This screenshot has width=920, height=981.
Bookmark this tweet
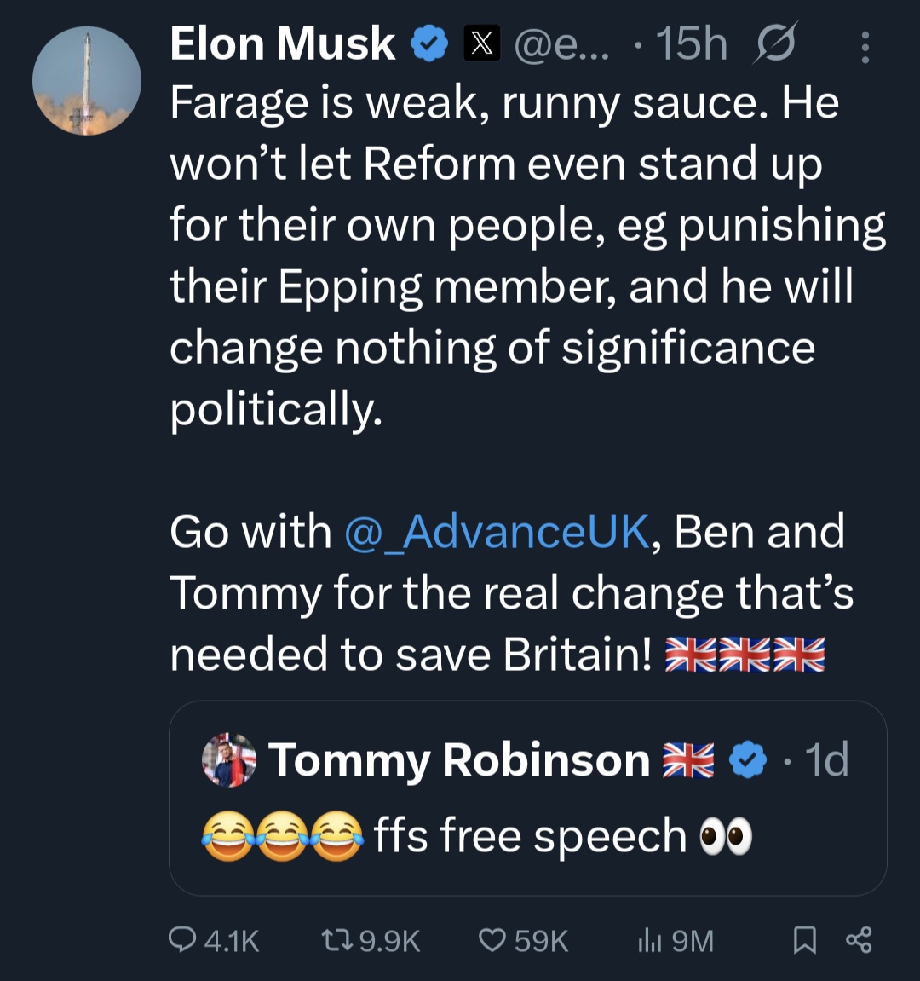pyautogui.click(x=804, y=940)
